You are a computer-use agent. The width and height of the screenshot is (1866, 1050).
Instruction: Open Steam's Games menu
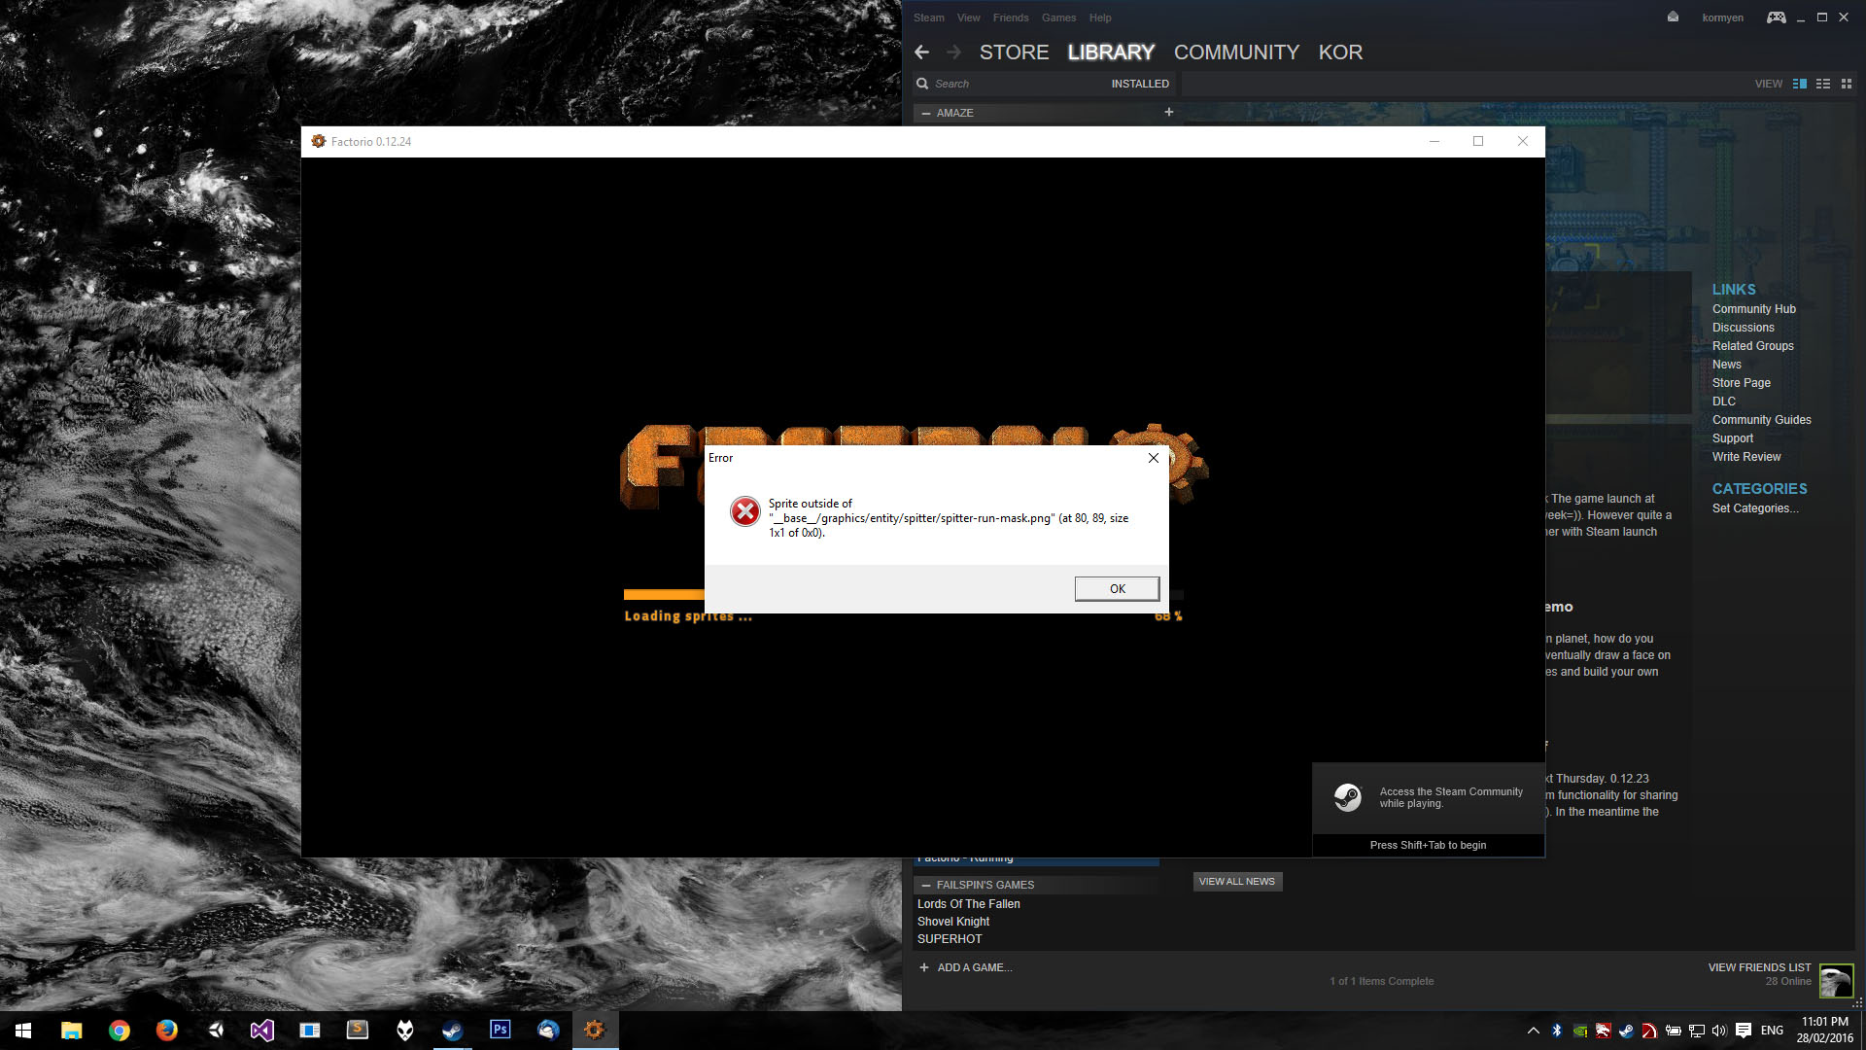click(1058, 17)
